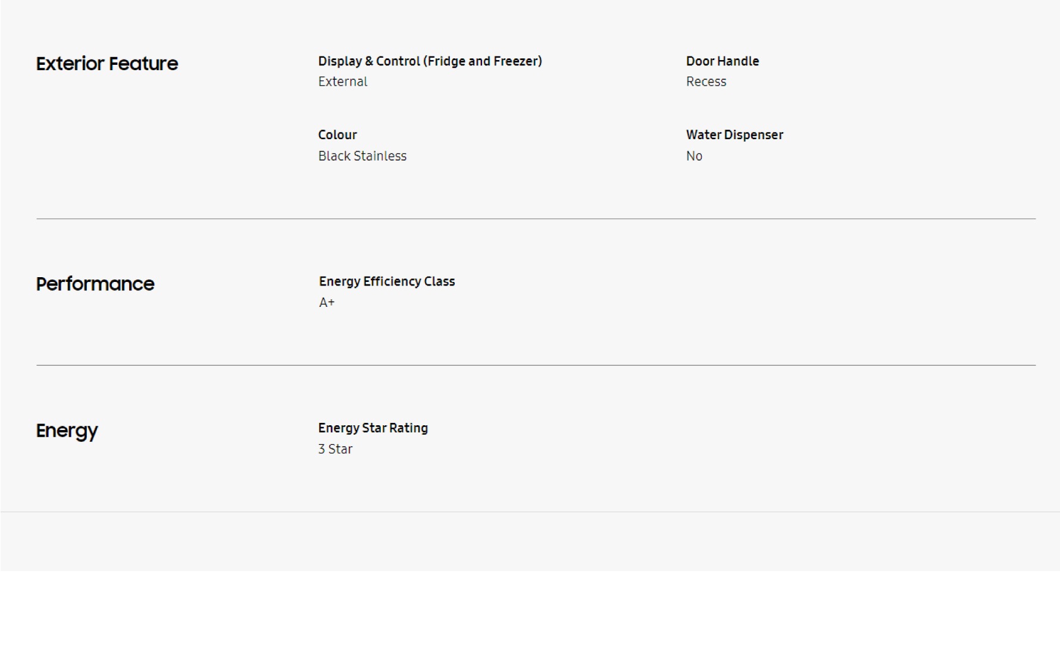Click the Display & Control (Fridge and Freezer) label

tap(430, 61)
